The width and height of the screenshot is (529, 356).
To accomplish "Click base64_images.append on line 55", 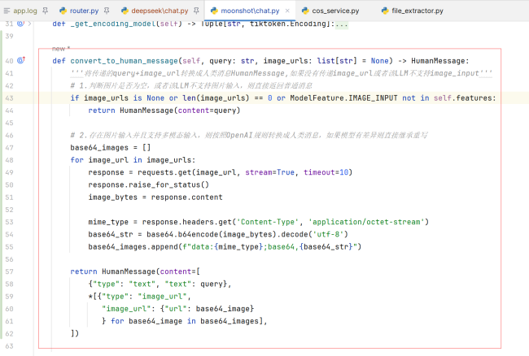I will 133,247.
